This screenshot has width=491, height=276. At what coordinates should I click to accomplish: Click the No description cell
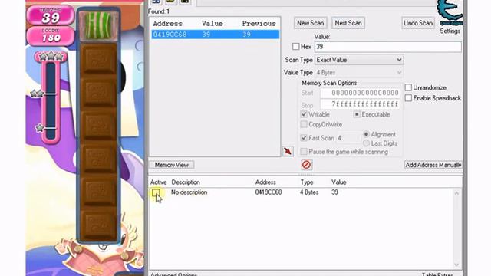189,192
